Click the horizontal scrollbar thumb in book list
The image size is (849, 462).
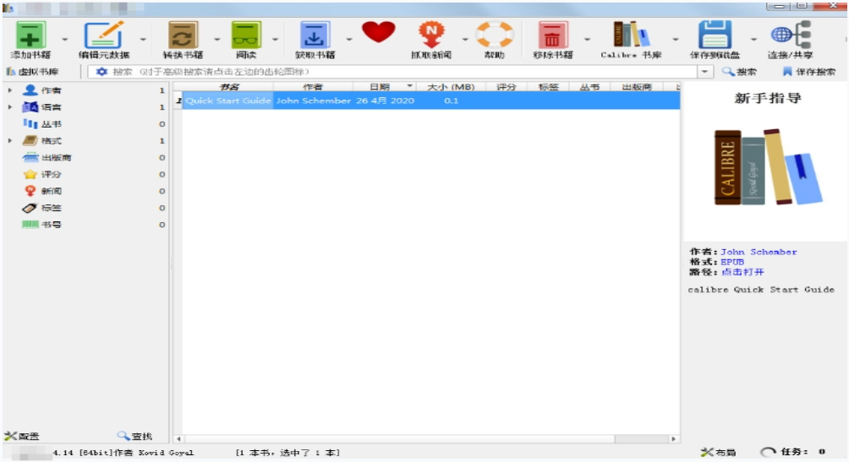tap(400, 438)
